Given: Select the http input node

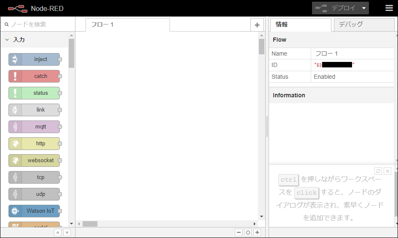Looking at the screenshot, I should tap(34, 144).
